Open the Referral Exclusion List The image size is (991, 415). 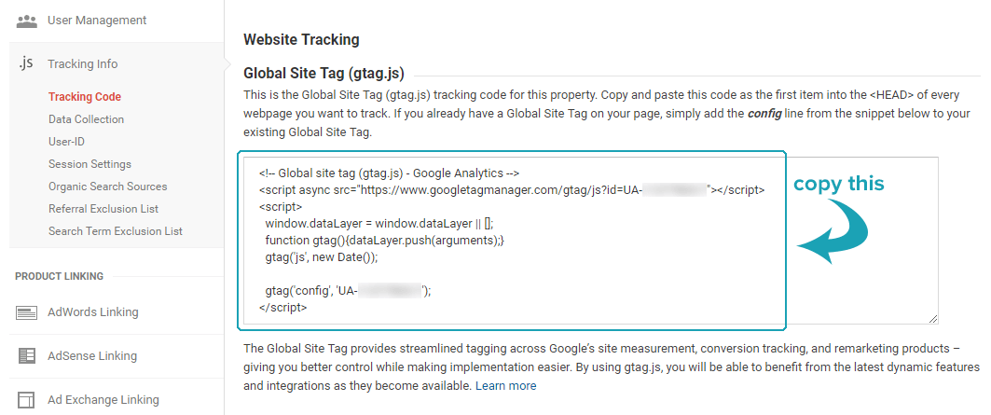(x=103, y=209)
